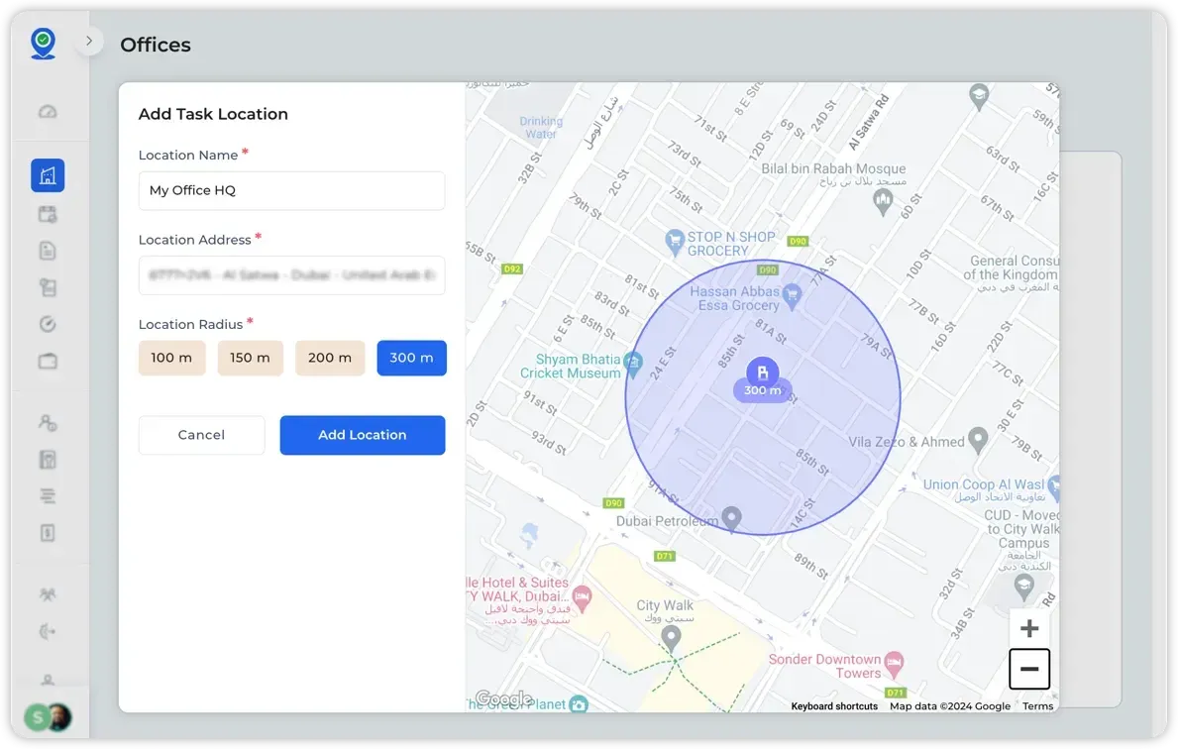Open the Terms link on the map

(1036, 705)
